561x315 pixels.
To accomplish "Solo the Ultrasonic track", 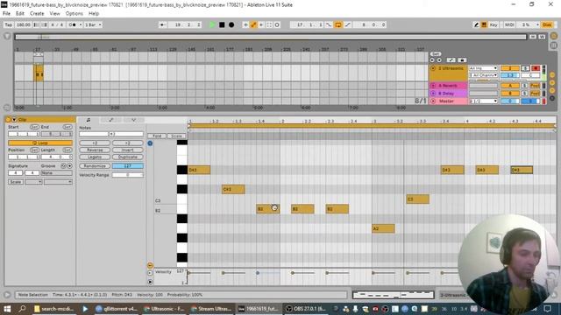I will [525, 68].
